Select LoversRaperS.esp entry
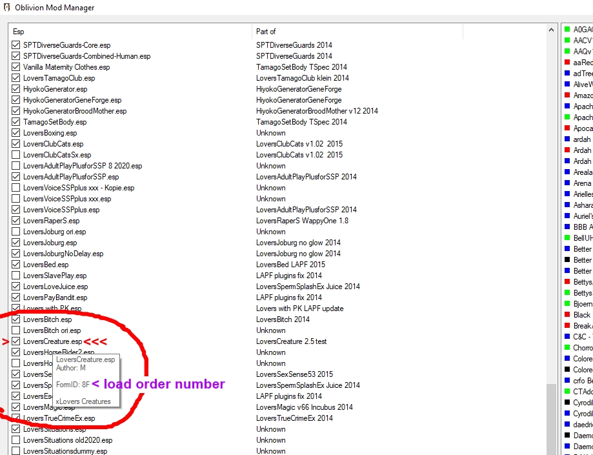 [52, 221]
